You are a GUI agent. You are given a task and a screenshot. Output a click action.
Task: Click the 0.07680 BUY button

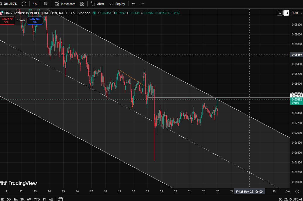pos(35,20)
